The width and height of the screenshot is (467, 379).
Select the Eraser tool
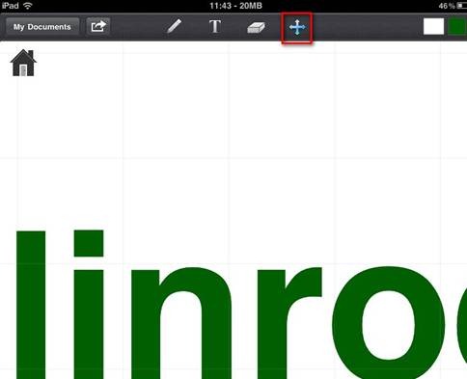[256, 27]
